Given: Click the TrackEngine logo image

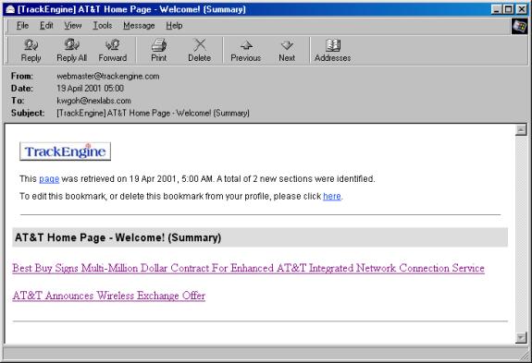Looking at the screenshot, I should [x=65, y=151].
